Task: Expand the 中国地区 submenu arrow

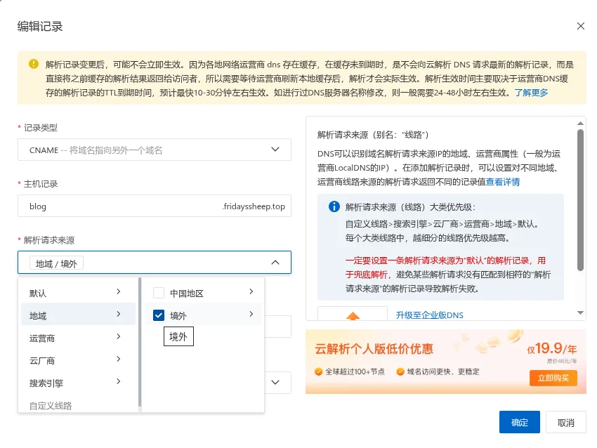Action: tap(251, 292)
